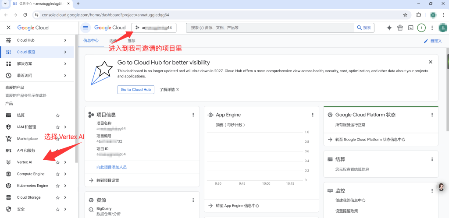The image size is (449, 218).
Task: Click the 安全 shield icon
Action: click(x=9, y=209)
